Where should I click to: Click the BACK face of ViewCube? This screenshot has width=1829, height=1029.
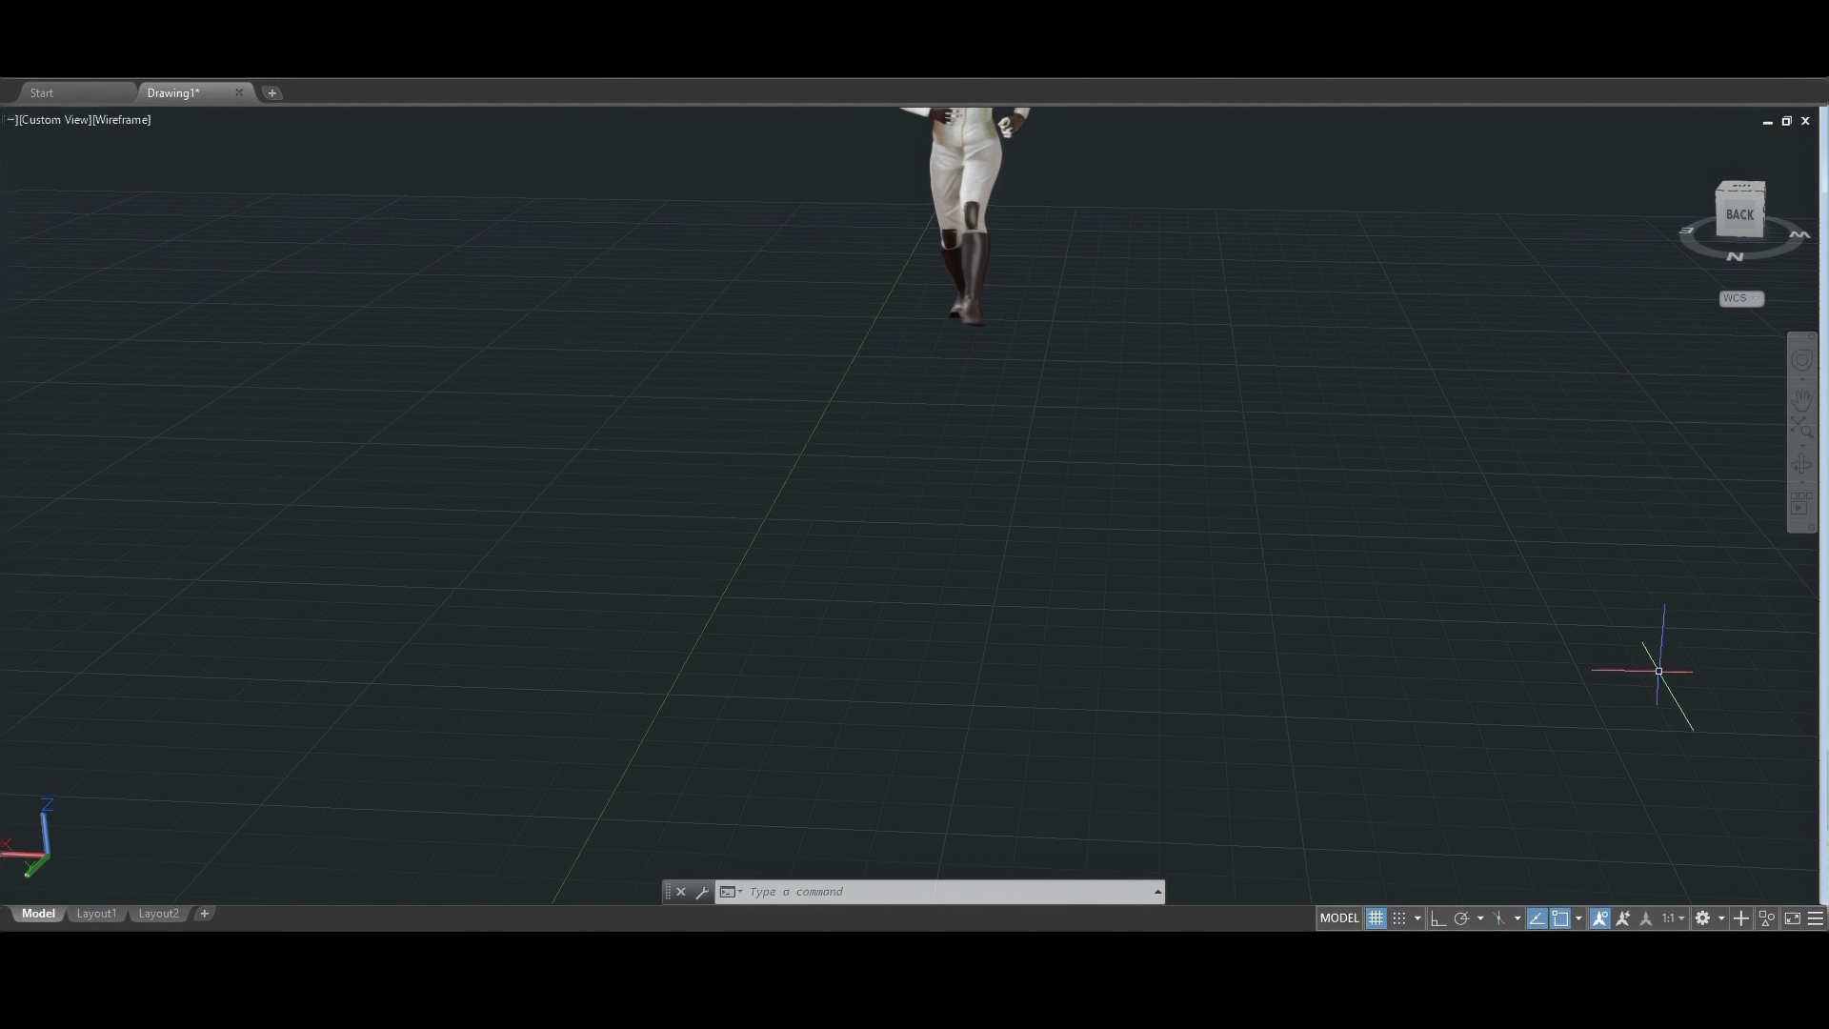tap(1739, 215)
